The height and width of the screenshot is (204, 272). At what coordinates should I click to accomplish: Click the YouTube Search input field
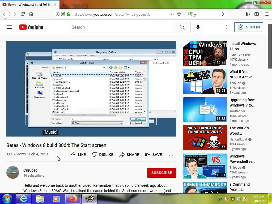point(122,27)
